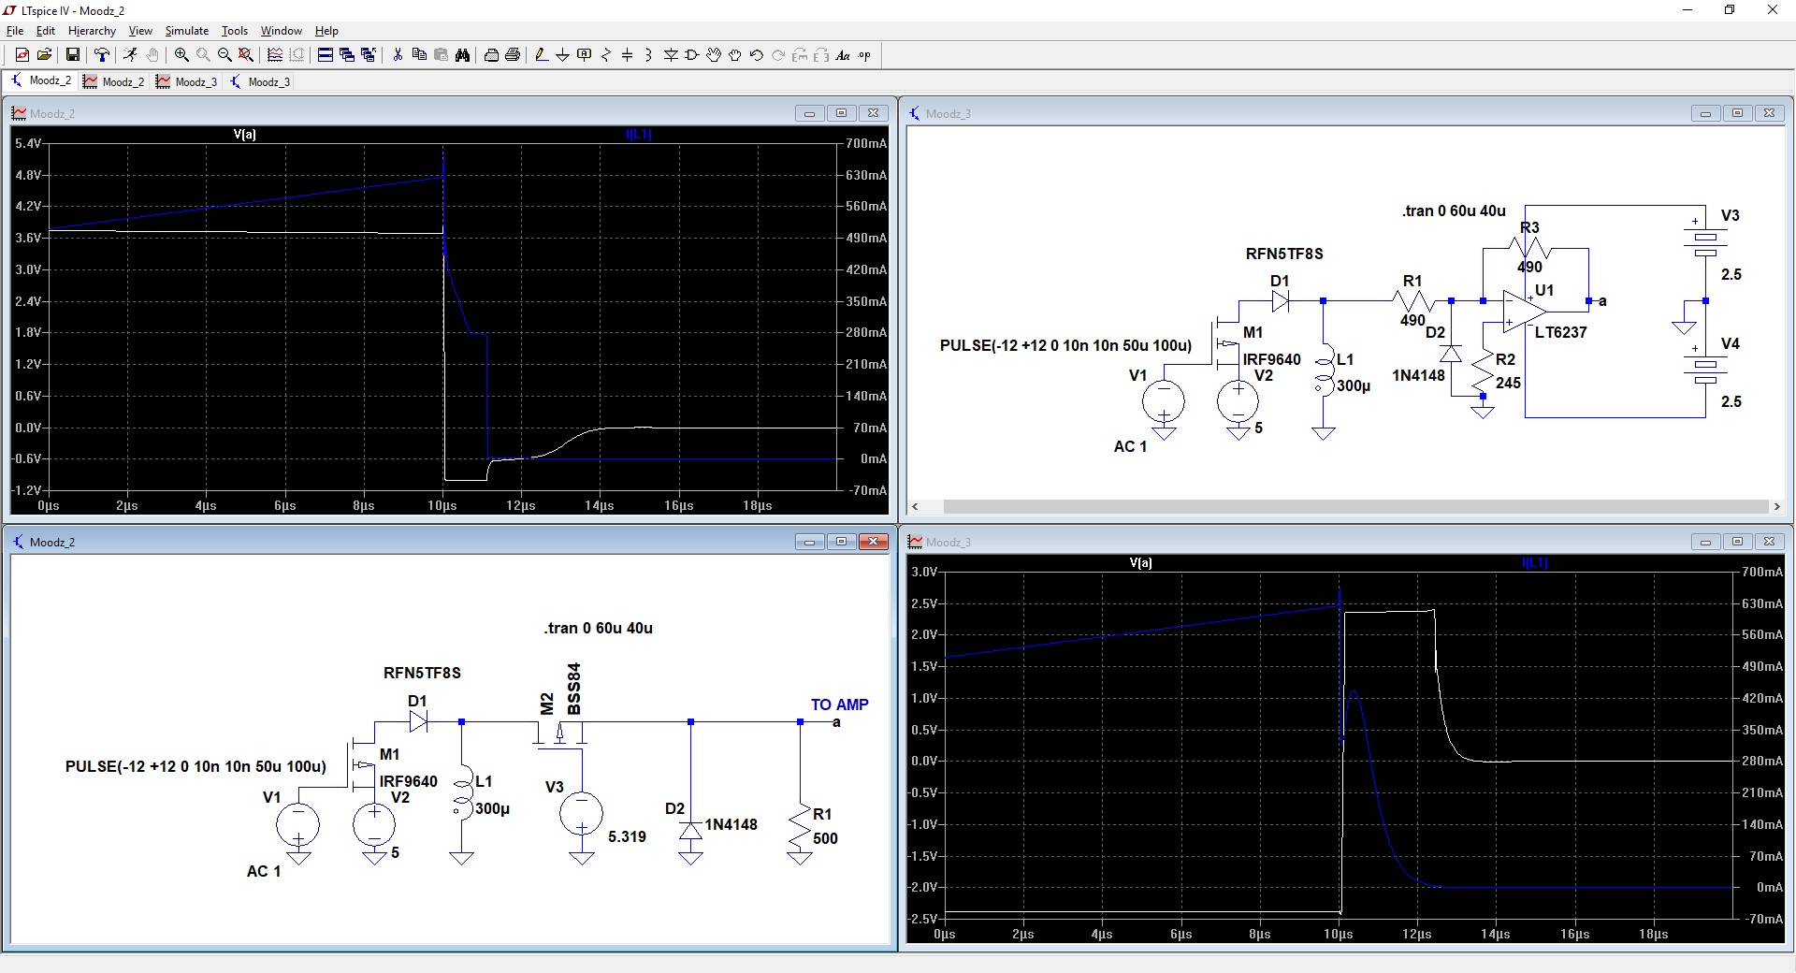
Task: Click the V(a) trace label in Moodz_2 plot
Action: (244, 135)
